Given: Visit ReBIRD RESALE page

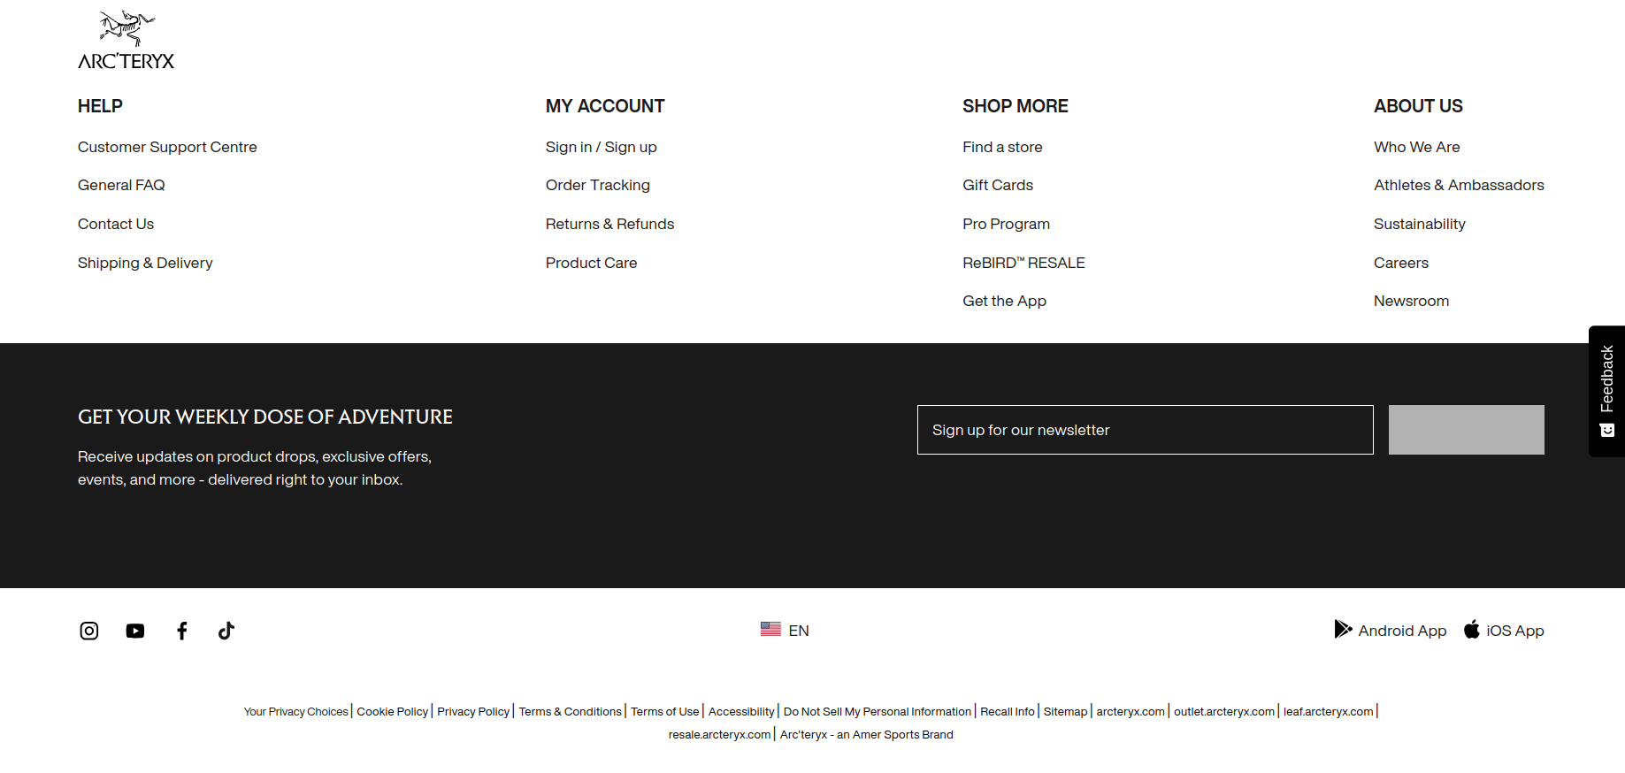Looking at the screenshot, I should (x=1023, y=263).
